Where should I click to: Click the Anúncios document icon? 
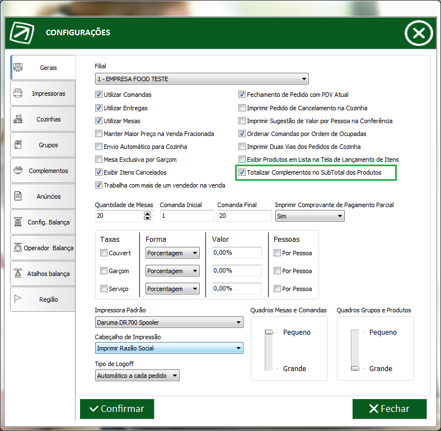[x=18, y=196]
